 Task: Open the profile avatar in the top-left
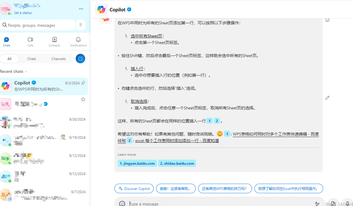coord(6,9)
